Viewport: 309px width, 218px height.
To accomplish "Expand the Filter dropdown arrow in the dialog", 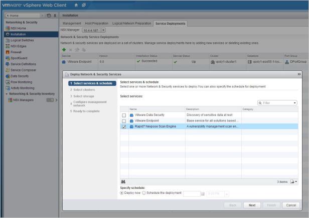I will 294,102.
